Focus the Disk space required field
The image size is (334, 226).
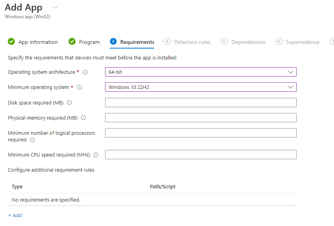click(200, 103)
